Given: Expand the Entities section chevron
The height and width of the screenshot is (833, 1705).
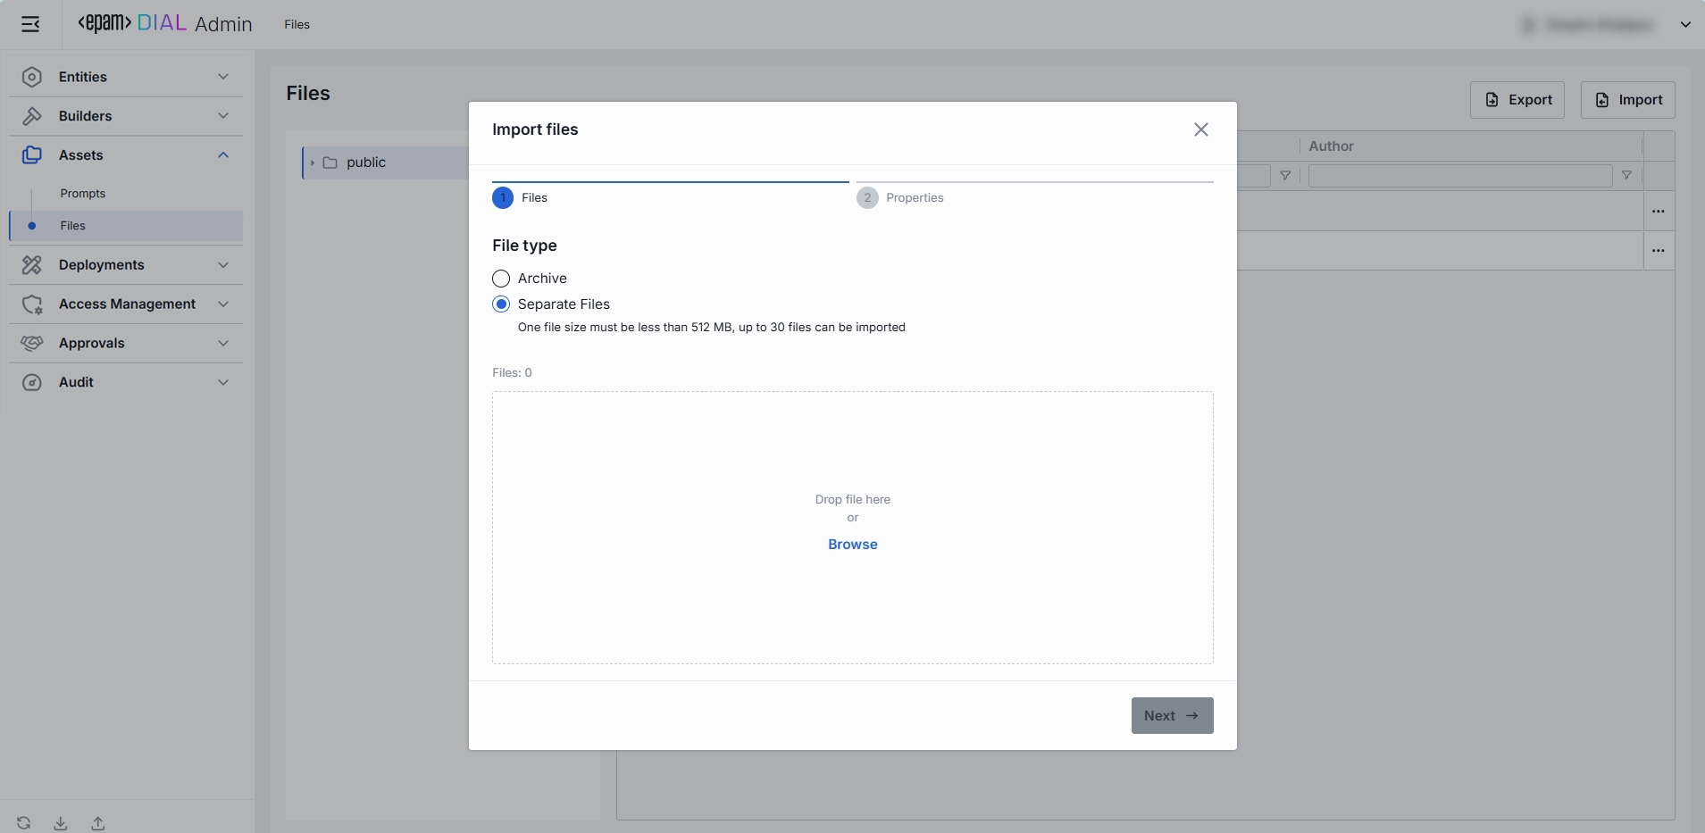Looking at the screenshot, I should tap(223, 77).
